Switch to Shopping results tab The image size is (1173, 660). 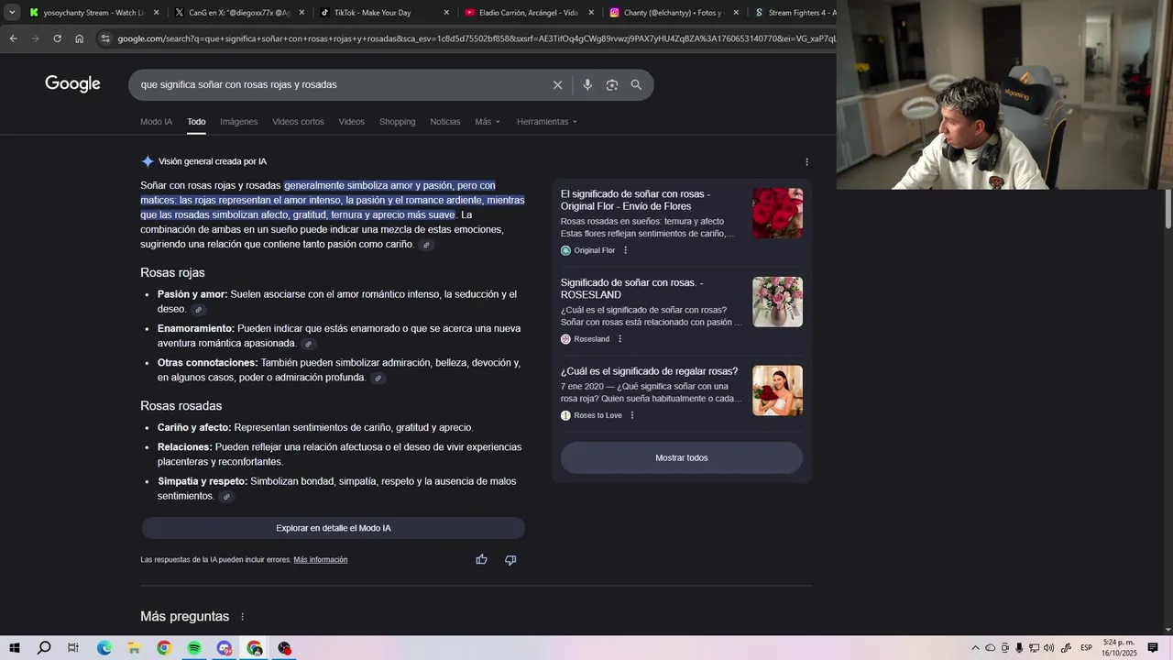point(397,122)
